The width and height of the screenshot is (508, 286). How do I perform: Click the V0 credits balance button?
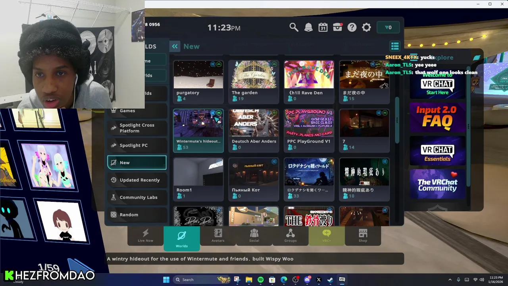(388, 27)
